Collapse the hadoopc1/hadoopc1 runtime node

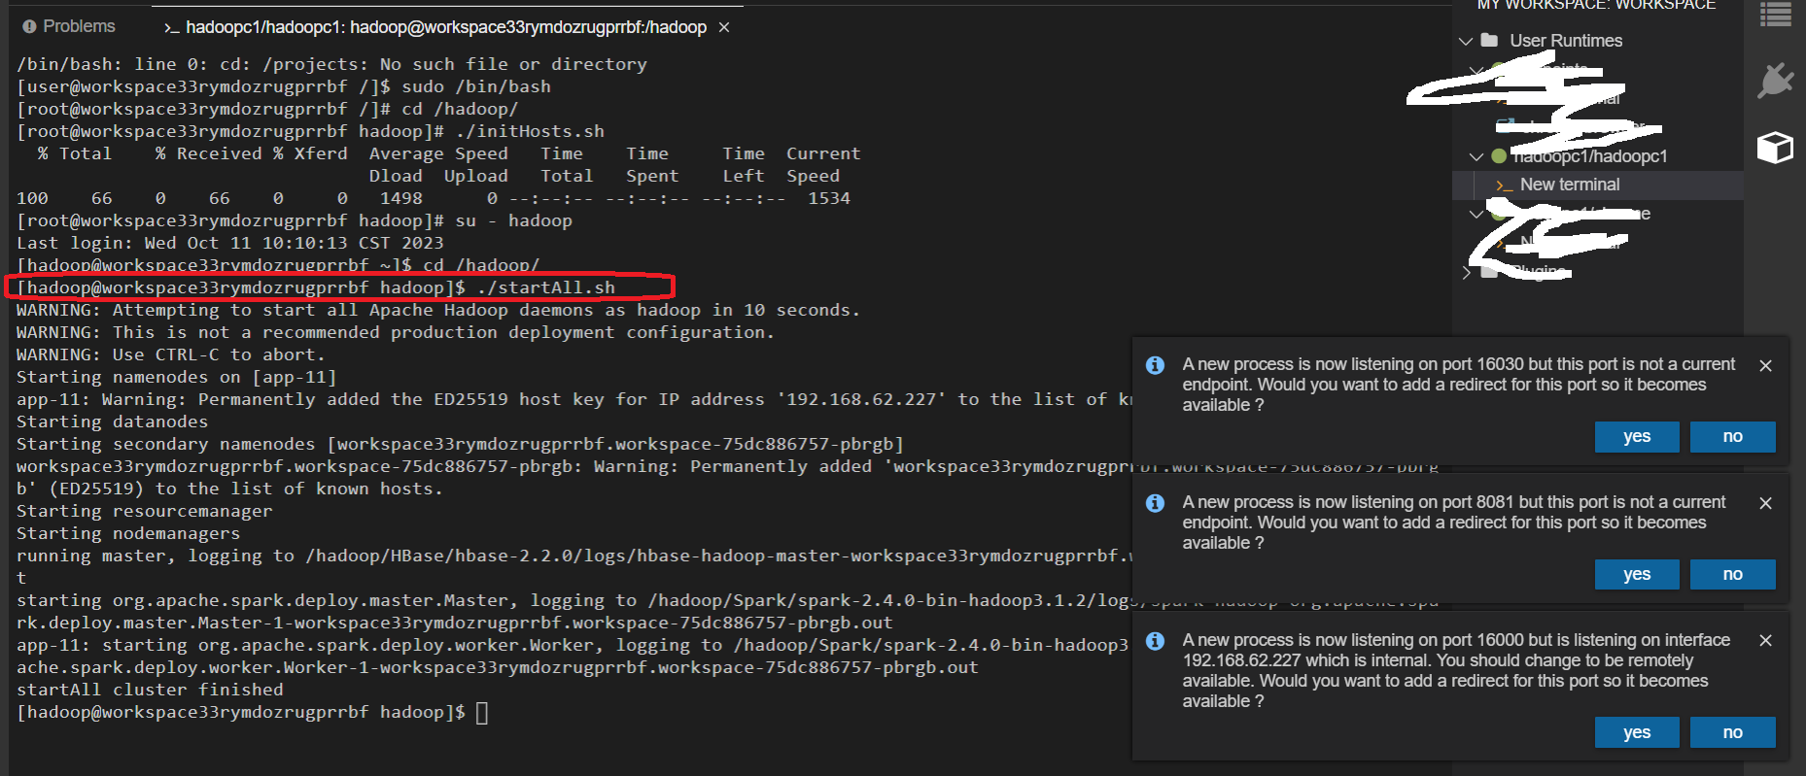1476,156
